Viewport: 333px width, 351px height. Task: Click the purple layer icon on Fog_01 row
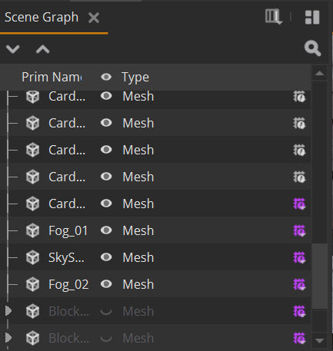pos(299,230)
